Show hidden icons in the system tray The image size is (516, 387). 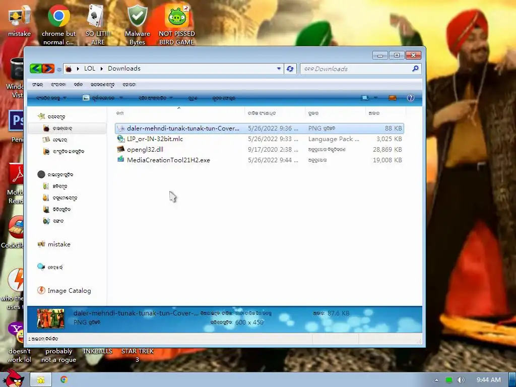(436, 380)
